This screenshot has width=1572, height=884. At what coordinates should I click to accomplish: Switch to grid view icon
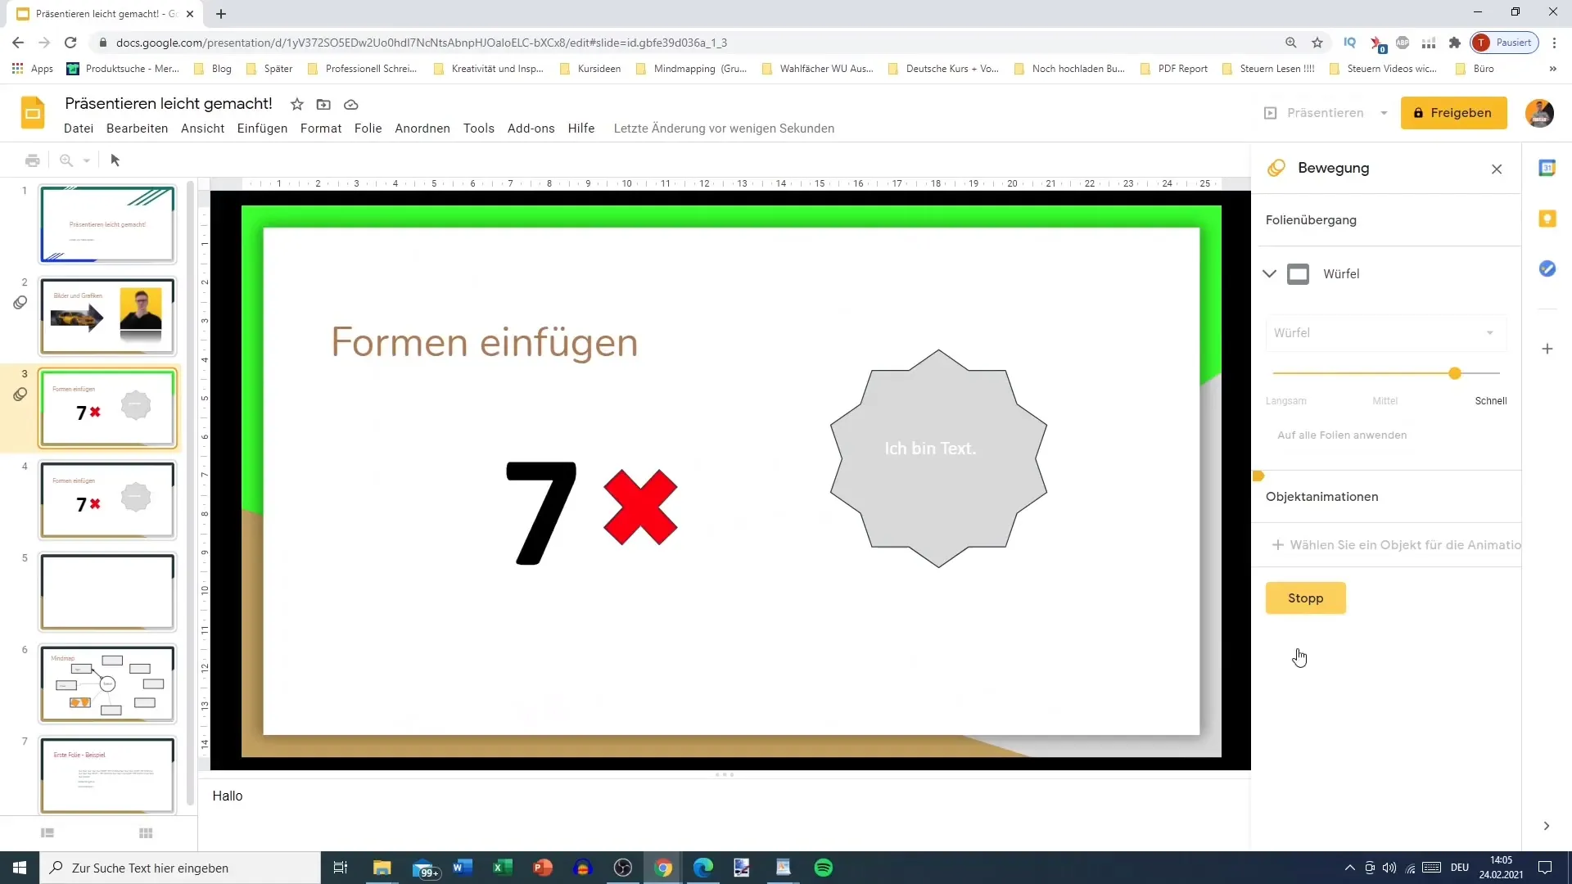(x=146, y=832)
